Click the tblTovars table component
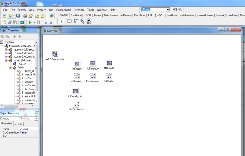Screen dimensions: 245x156 (109, 63)
